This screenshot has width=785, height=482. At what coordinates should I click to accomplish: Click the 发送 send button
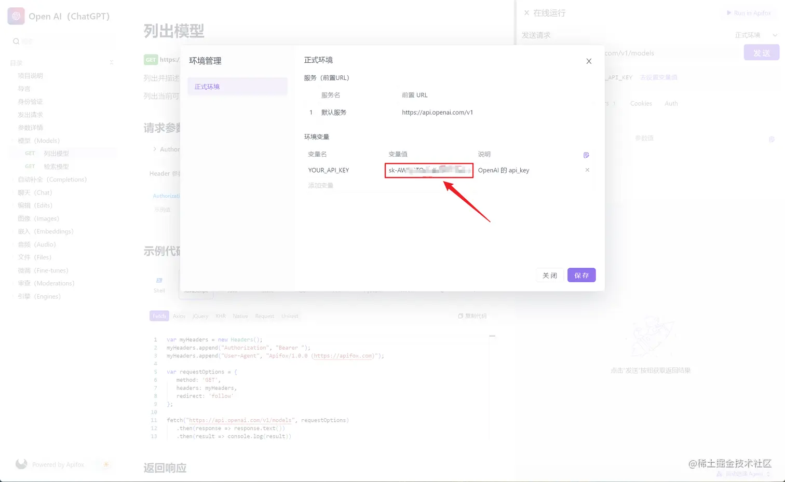pos(762,52)
